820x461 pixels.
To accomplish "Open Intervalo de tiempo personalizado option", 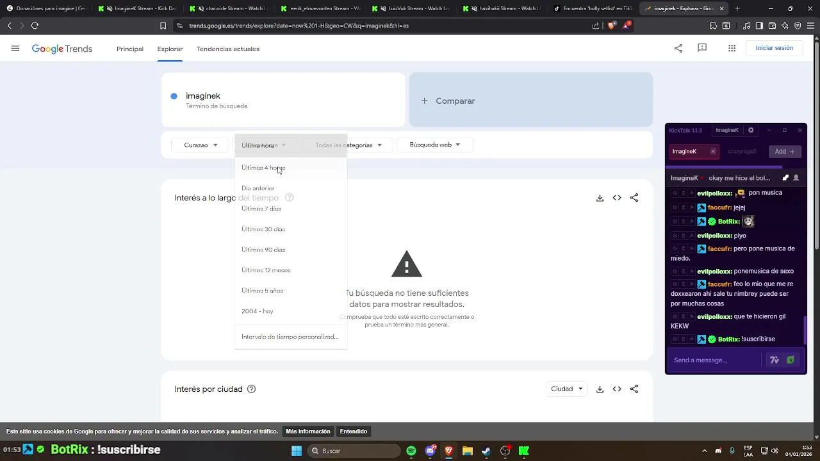I will point(291,337).
